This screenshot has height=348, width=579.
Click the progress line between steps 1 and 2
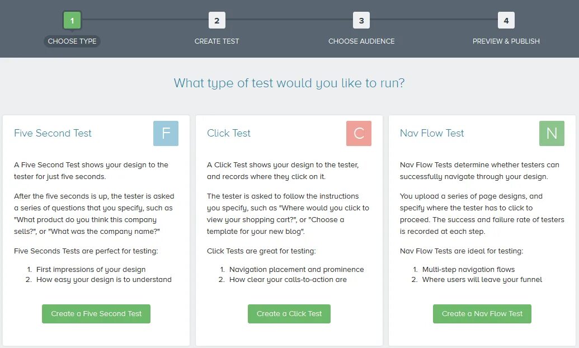pyautogui.click(x=144, y=20)
